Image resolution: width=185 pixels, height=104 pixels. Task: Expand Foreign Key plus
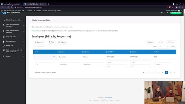(24, 46)
